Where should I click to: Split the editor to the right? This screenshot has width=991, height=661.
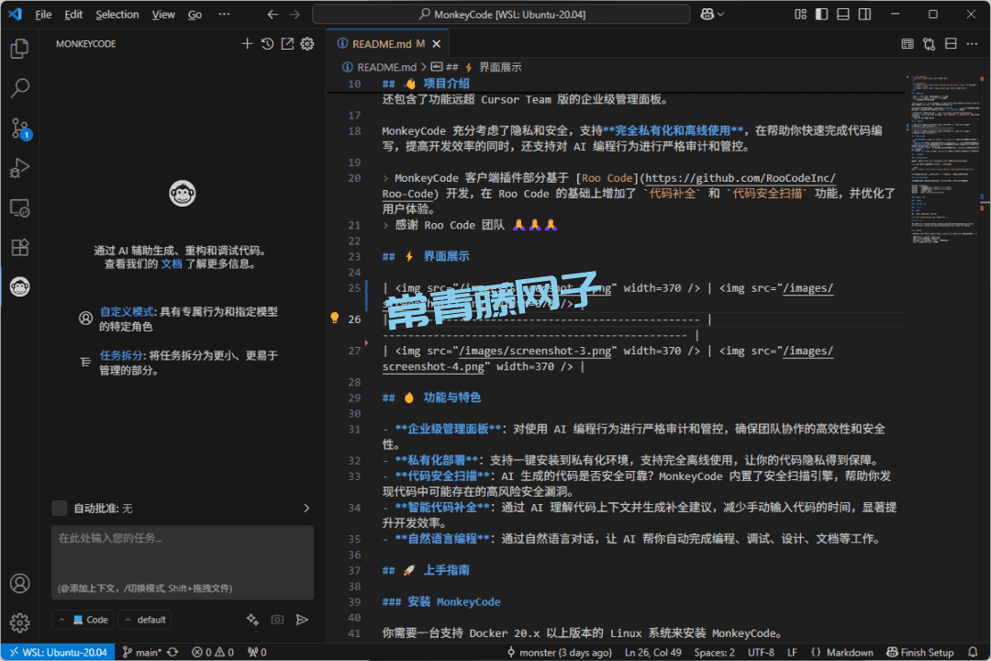point(951,44)
